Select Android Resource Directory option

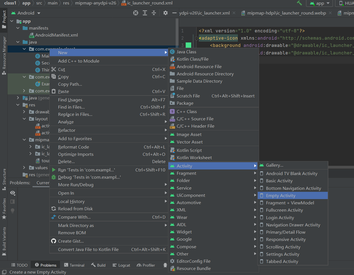(214, 74)
